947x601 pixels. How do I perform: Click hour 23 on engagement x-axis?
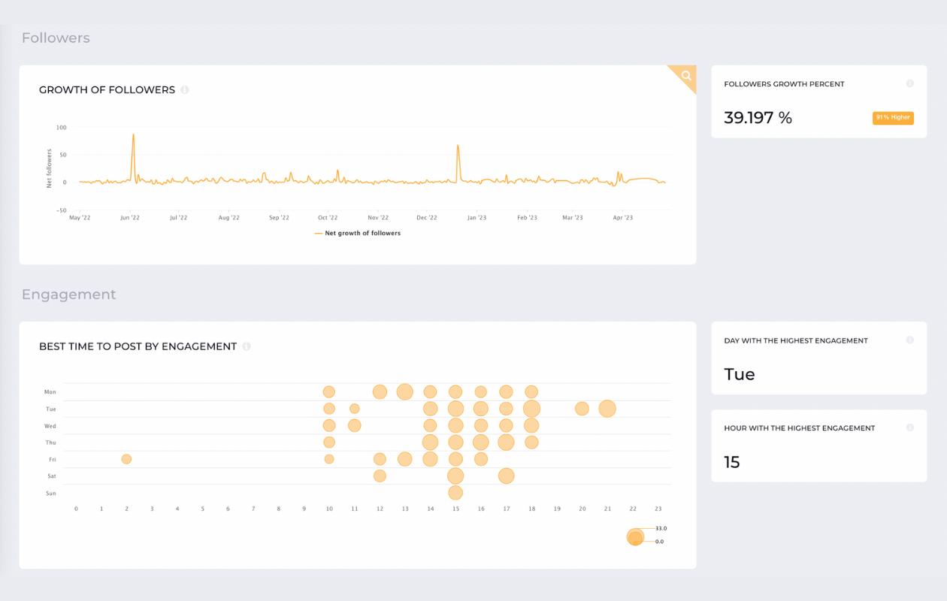click(x=658, y=509)
